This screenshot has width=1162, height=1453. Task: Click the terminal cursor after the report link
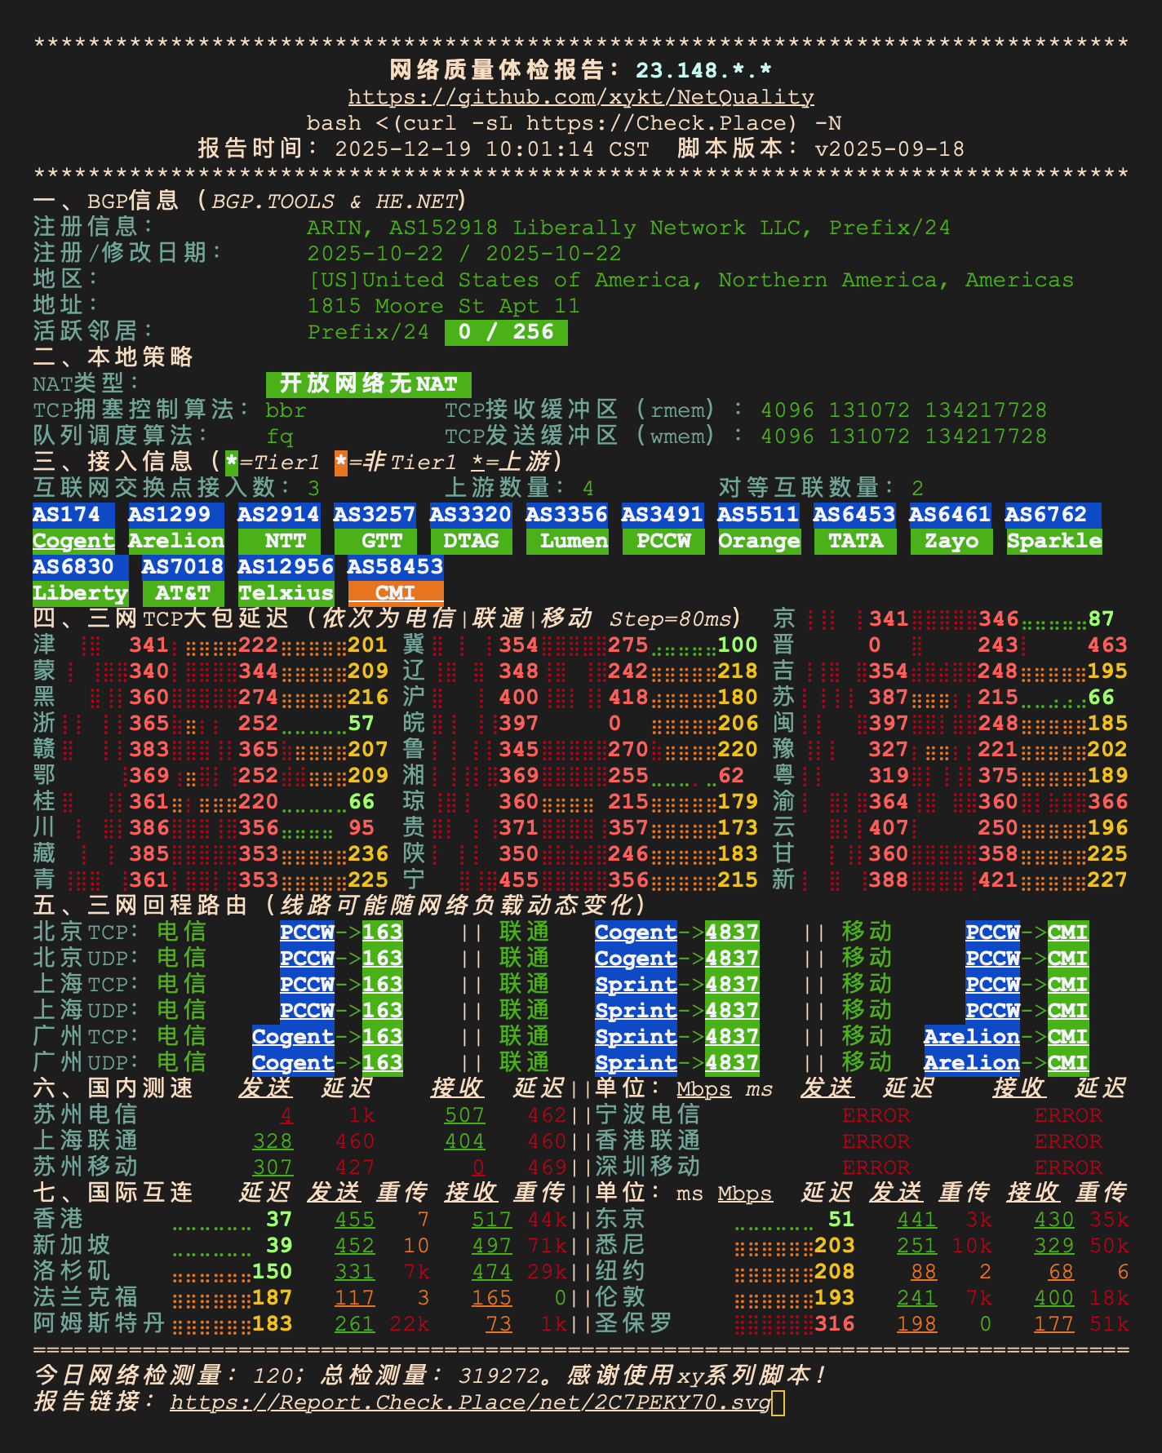pyautogui.click(x=778, y=1403)
